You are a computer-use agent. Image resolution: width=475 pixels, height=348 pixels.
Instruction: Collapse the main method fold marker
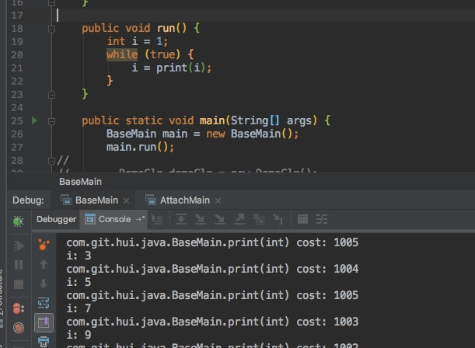(51, 121)
